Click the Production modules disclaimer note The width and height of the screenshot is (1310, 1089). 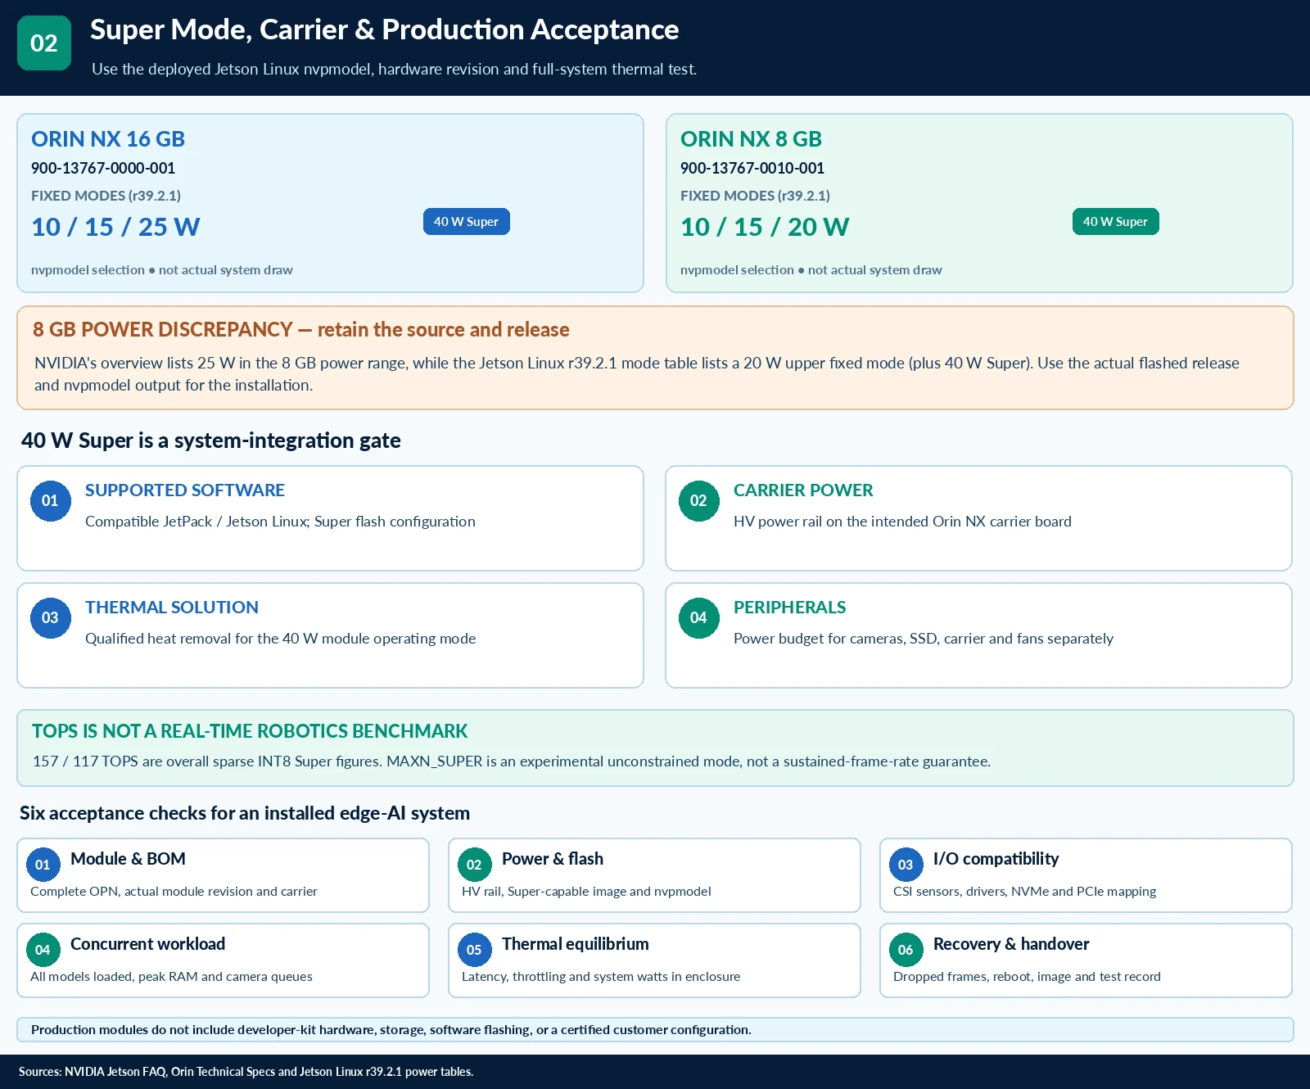[391, 1030]
